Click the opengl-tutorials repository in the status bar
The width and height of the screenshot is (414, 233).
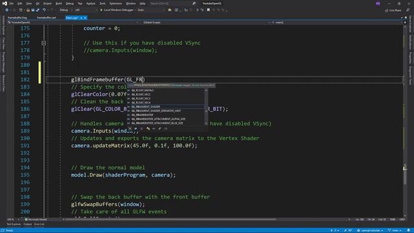[370, 230]
